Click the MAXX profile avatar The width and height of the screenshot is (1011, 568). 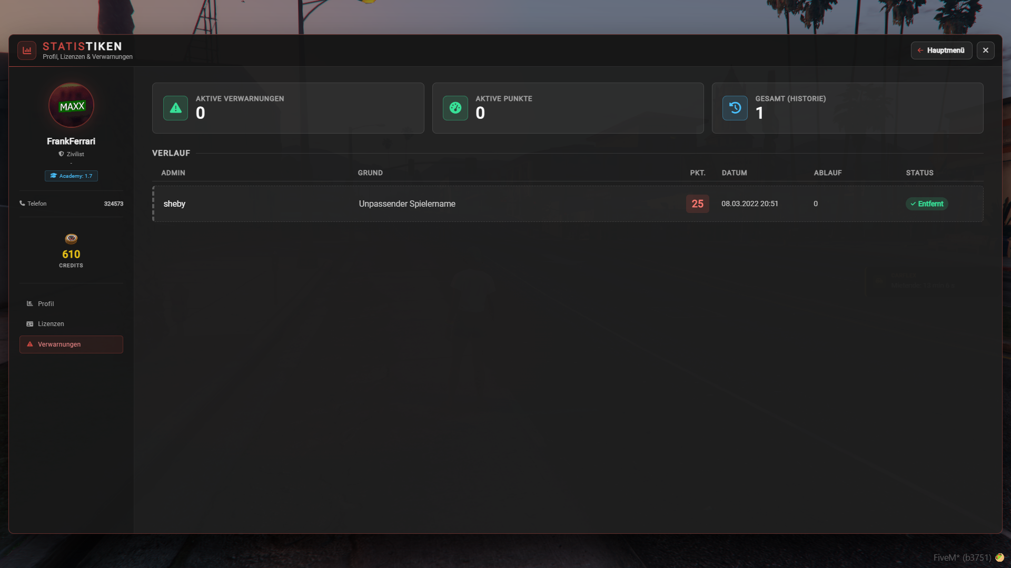[71, 105]
